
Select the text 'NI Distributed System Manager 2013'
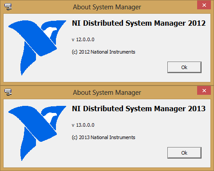pos(139,109)
